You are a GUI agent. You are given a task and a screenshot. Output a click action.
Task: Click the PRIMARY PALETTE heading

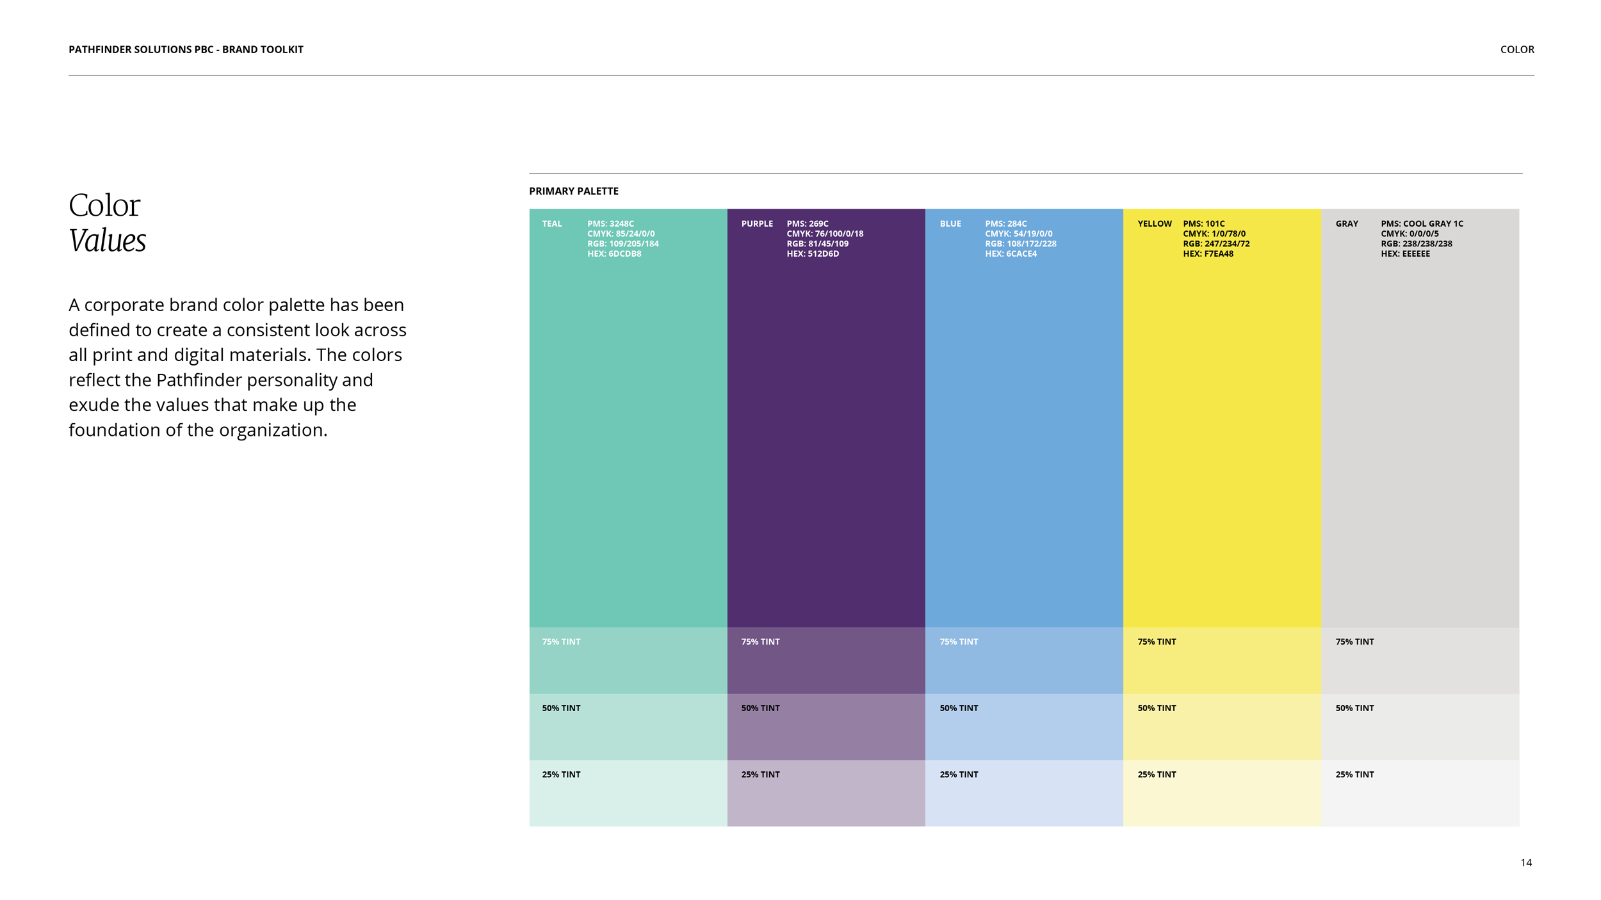click(574, 191)
